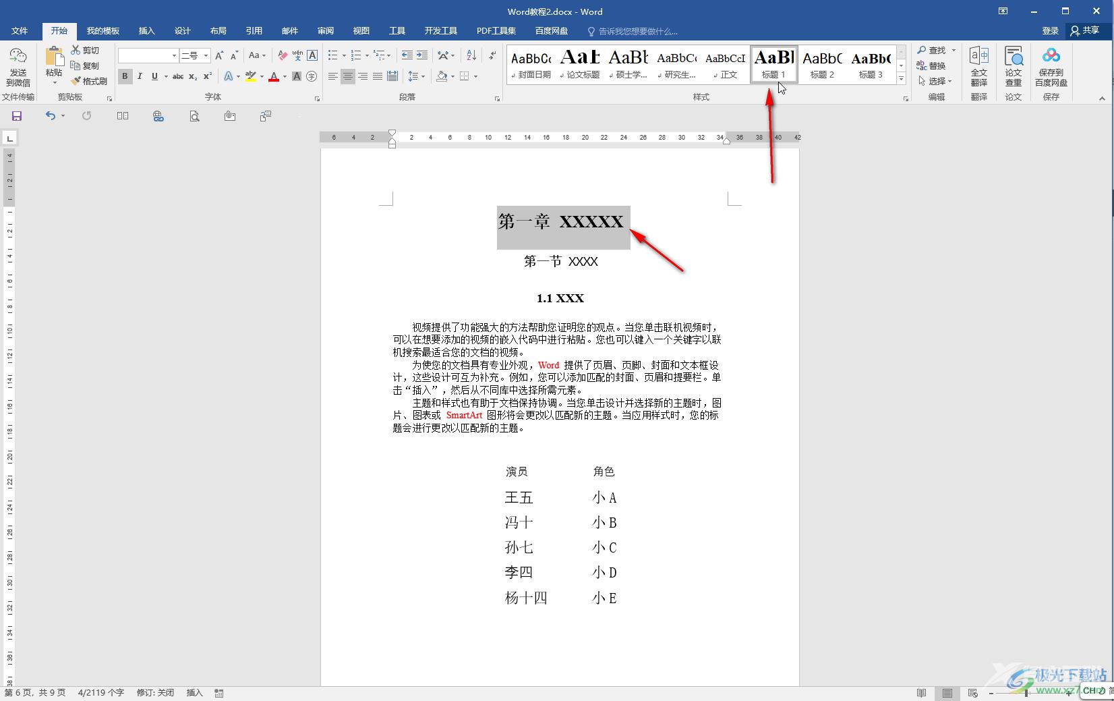The width and height of the screenshot is (1114, 701).
Task: Apply red font color
Action: tap(274, 76)
